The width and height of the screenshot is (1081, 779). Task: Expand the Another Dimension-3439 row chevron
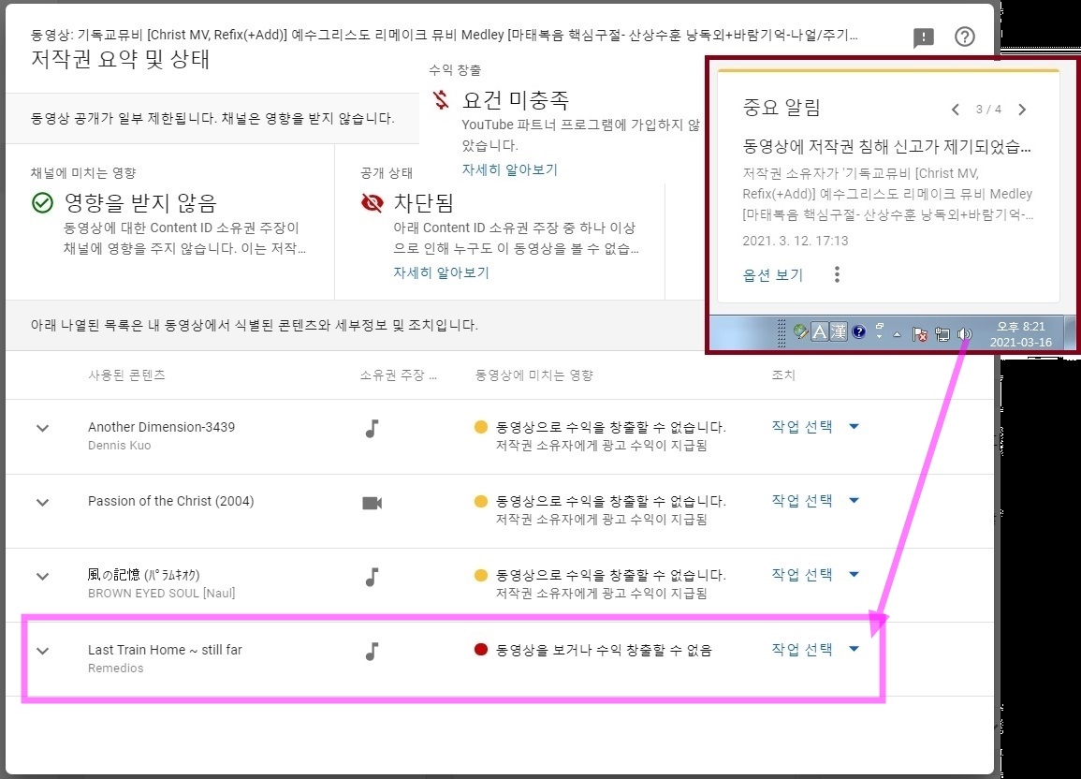[x=43, y=428]
